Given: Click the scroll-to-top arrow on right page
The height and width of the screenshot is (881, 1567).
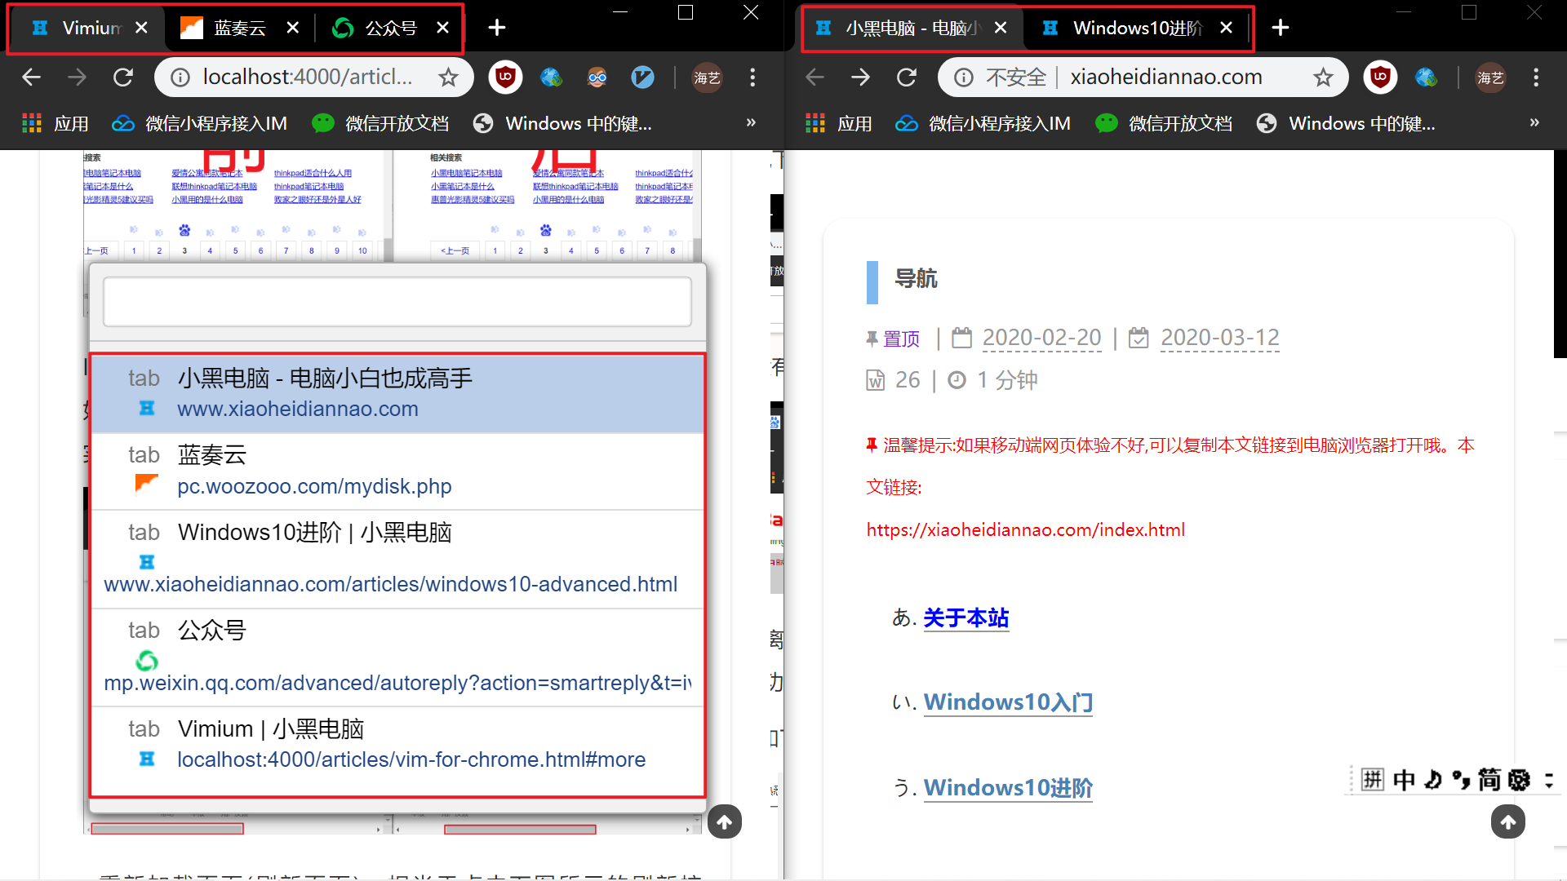Looking at the screenshot, I should tap(1507, 821).
